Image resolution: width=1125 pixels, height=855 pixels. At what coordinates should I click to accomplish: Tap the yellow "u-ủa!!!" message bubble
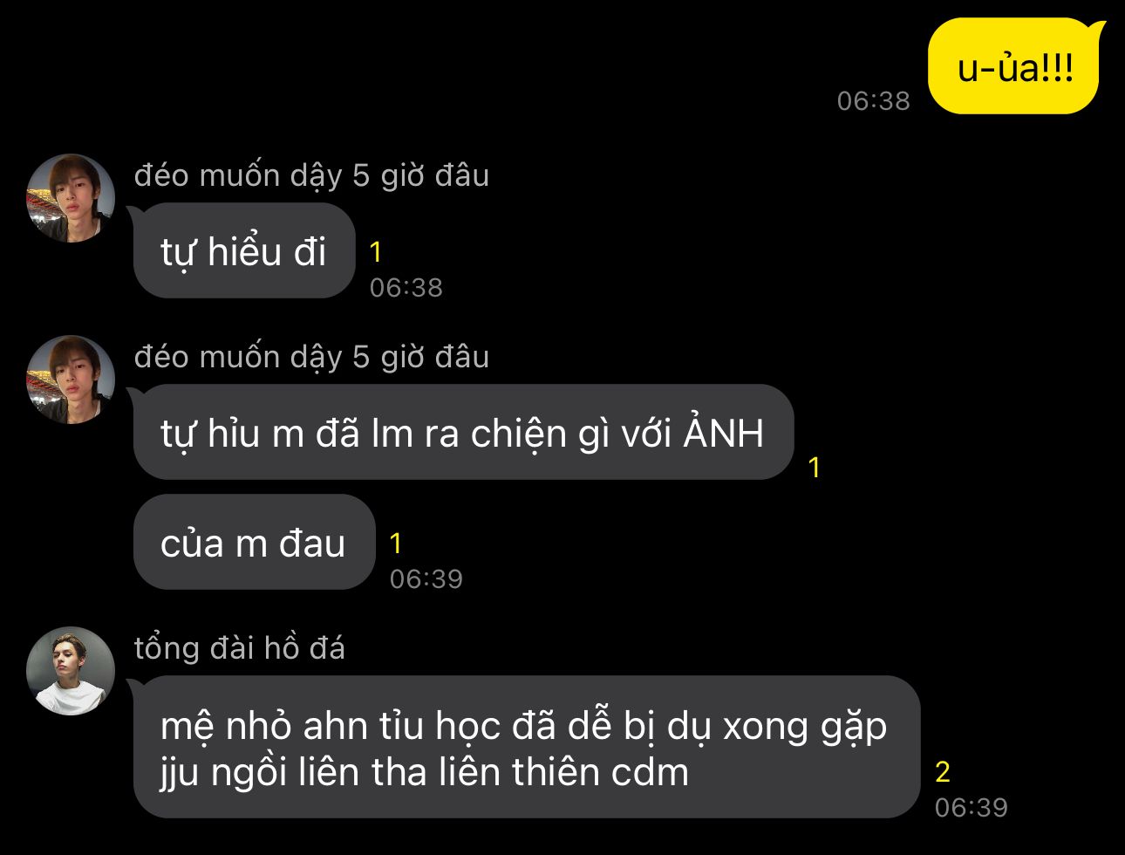coord(1015,67)
